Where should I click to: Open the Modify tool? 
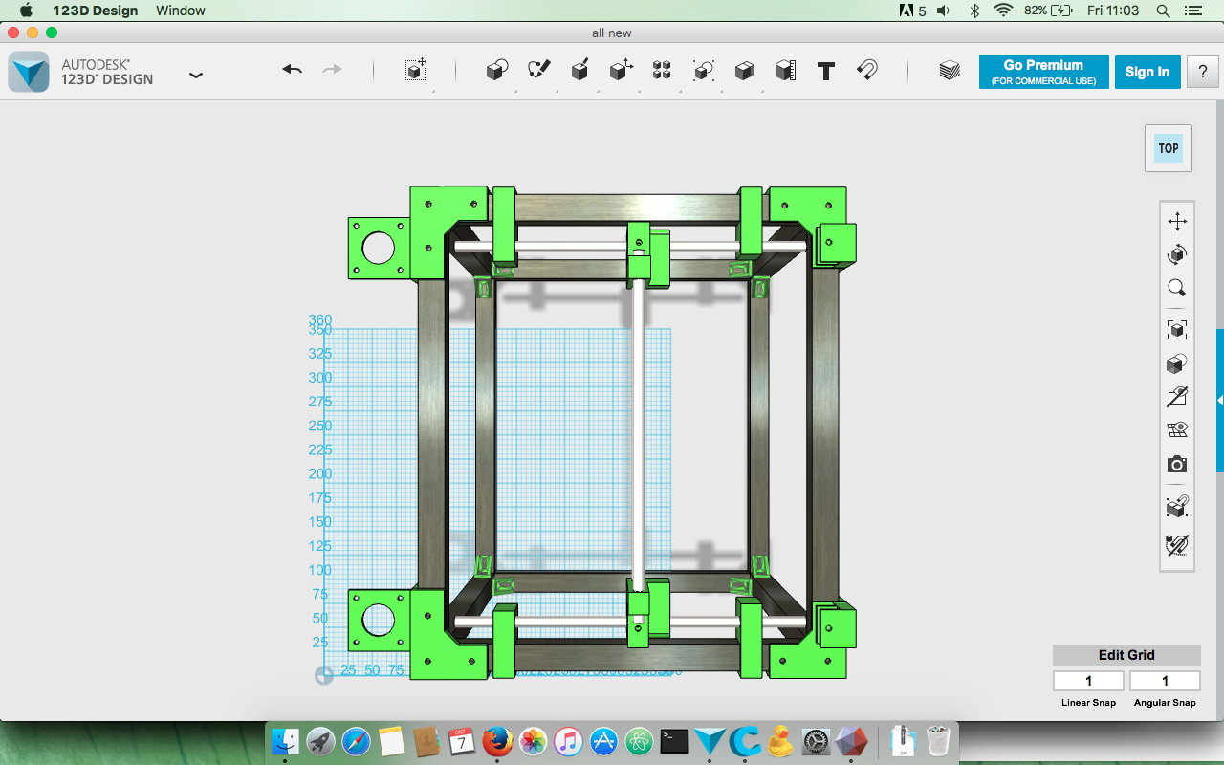pyautogui.click(x=622, y=70)
